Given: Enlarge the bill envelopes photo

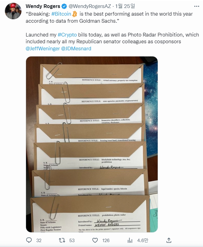Looking at the screenshot, I should coord(92,144).
